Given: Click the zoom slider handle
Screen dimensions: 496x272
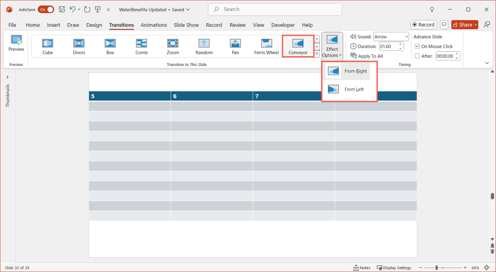Looking at the screenshot, I should tap(436, 268).
